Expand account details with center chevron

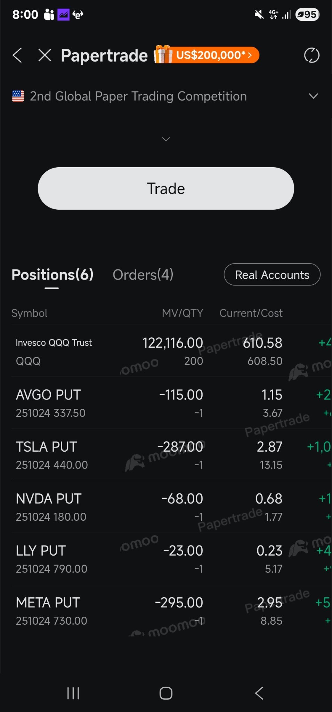[x=166, y=139]
